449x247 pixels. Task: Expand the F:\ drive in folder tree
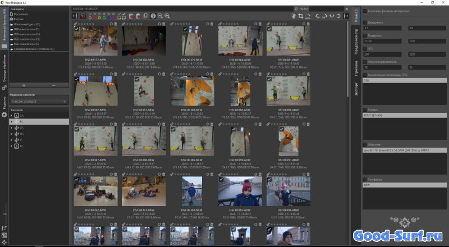(x=11, y=122)
